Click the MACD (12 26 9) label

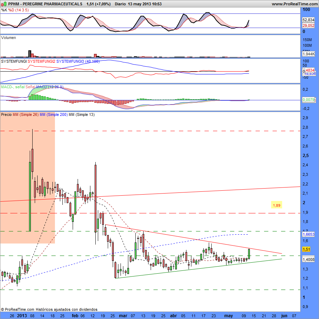50,87
